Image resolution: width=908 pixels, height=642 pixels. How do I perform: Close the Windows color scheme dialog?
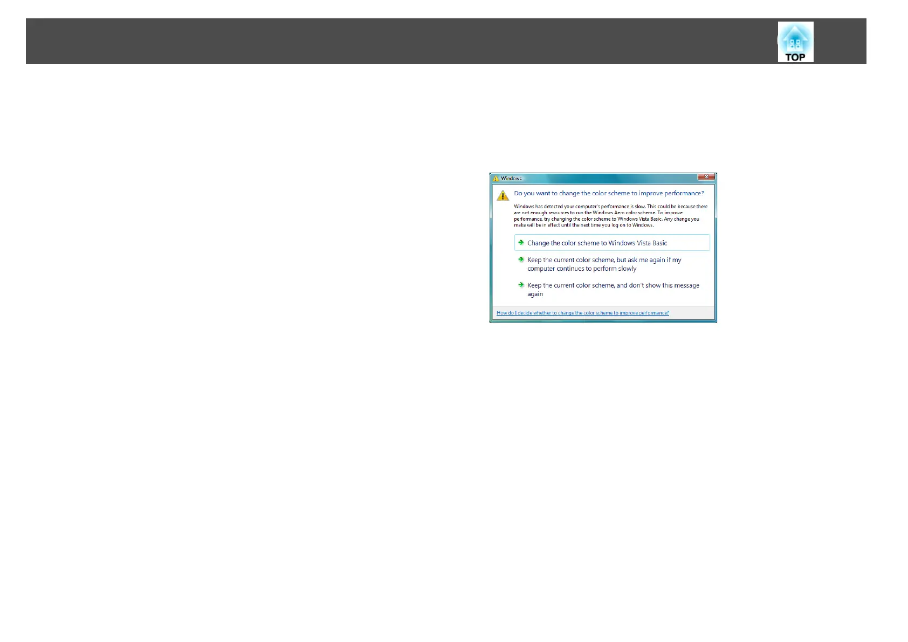pos(706,177)
